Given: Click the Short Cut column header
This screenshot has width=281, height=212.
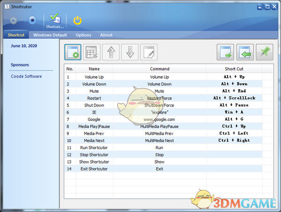Looking at the screenshot, I should [x=234, y=69].
